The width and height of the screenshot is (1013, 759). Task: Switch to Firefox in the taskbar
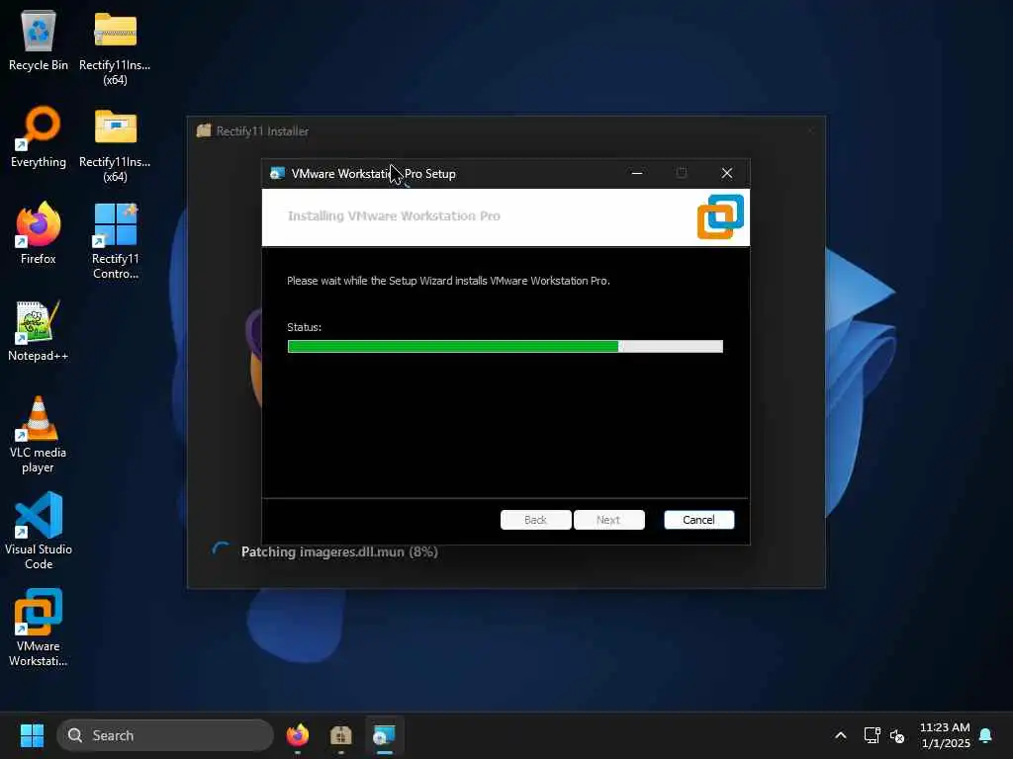(x=298, y=735)
